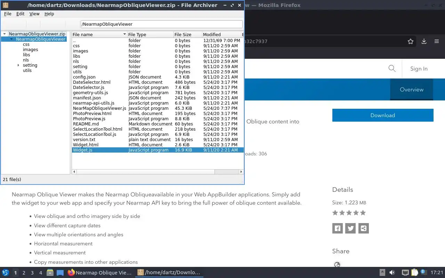Screen dimensions: 445x278
Task: Select the libs folder in the tree
Action: [x=26, y=55]
